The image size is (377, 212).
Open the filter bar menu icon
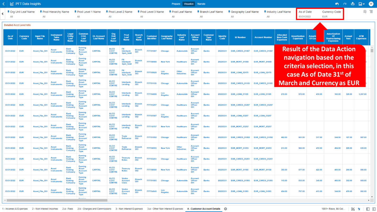pyautogui.click(x=371, y=12)
